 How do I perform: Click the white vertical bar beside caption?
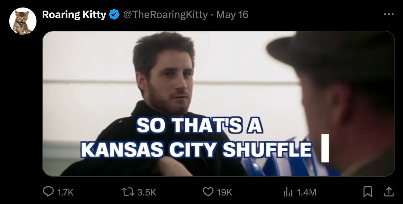coord(325,148)
